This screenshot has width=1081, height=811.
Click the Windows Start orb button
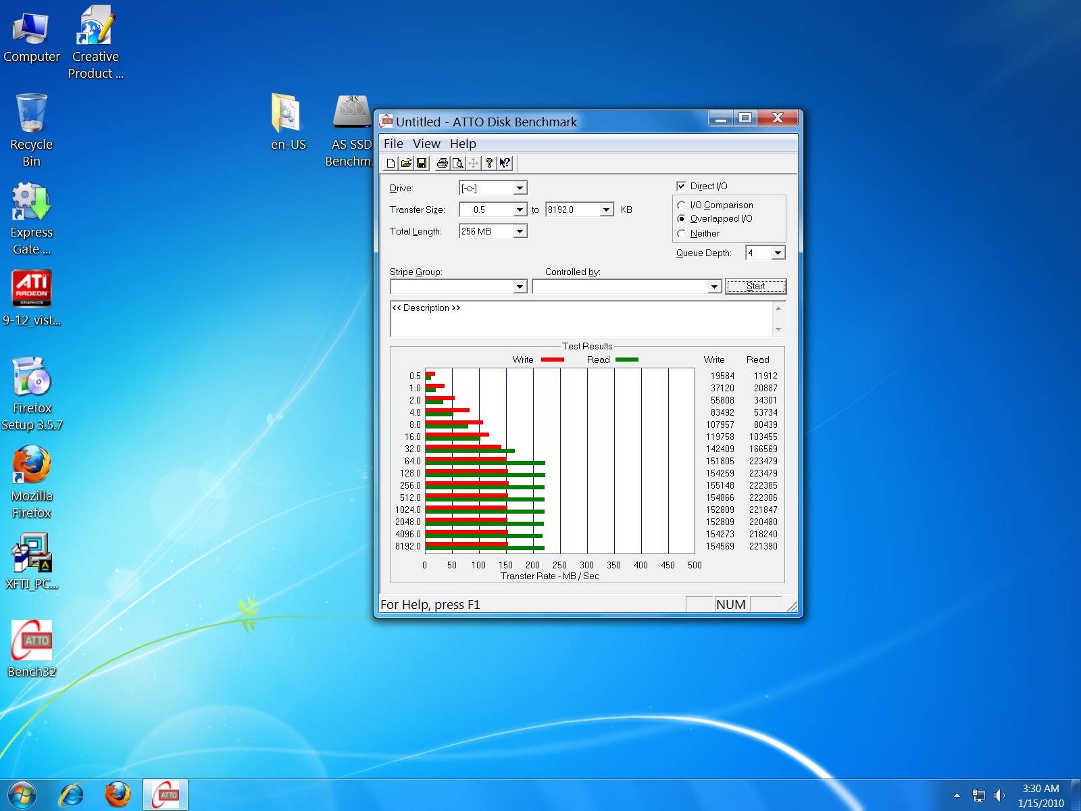(22, 795)
